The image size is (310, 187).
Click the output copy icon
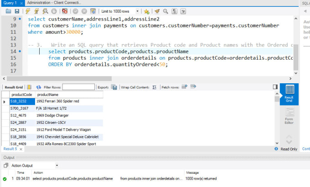point(6,165)
